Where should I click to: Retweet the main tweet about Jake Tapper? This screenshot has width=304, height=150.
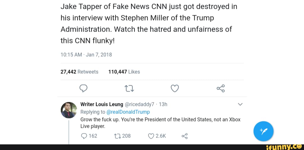click(128, 89)
